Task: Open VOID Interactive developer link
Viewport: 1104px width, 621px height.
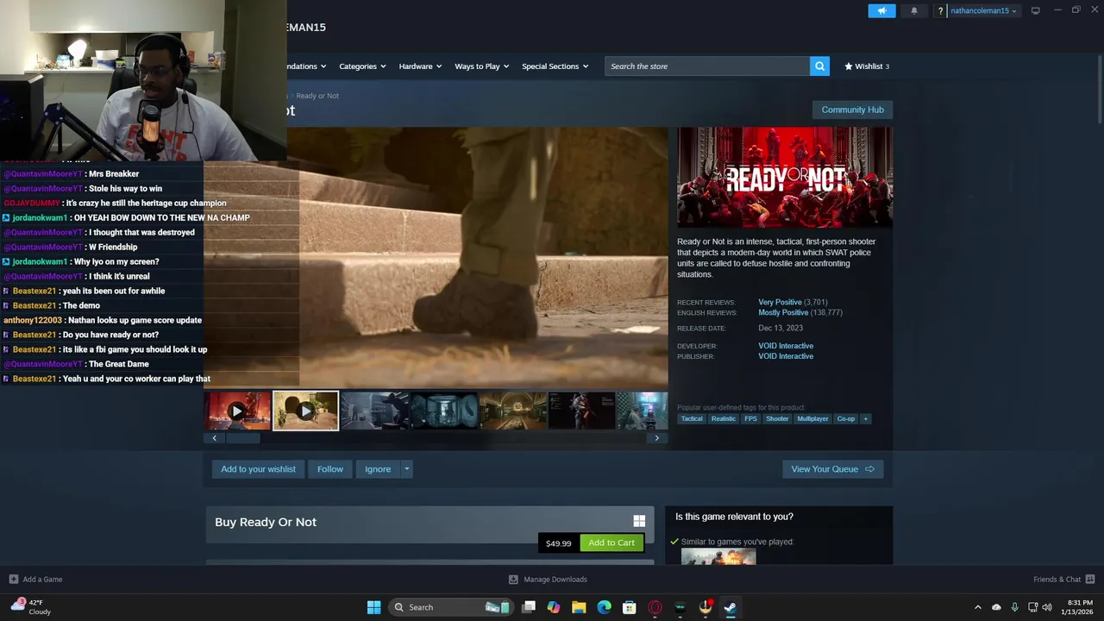Action: click(786, 346)
